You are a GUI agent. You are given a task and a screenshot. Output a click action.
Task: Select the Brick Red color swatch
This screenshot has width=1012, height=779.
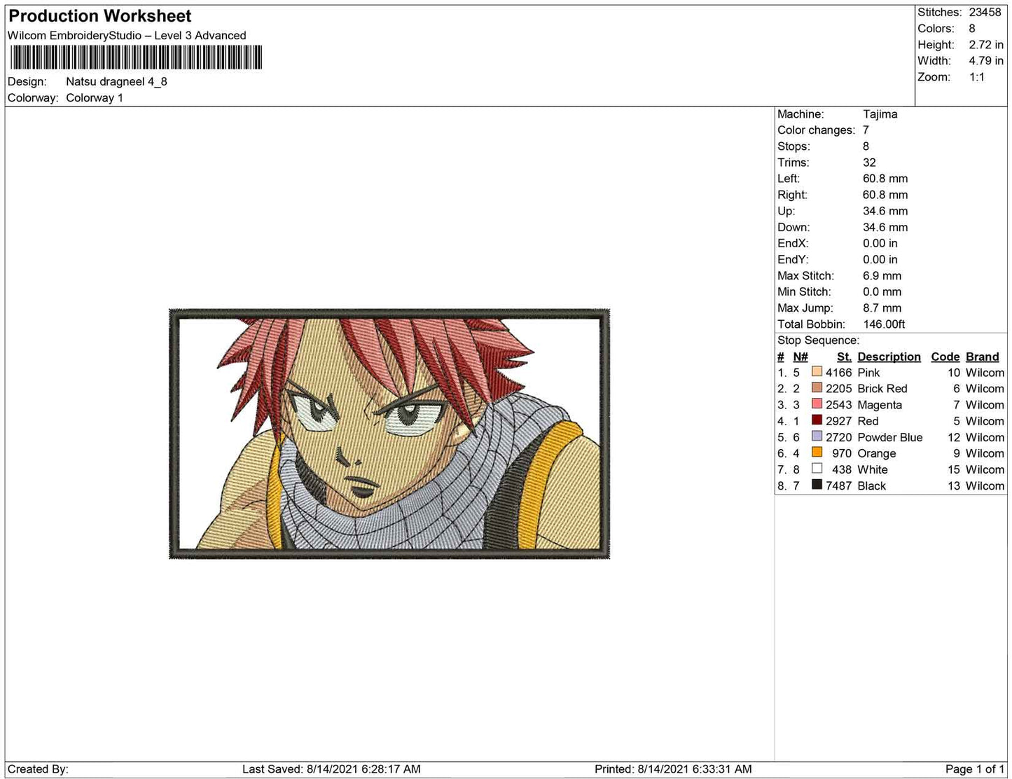(x=817, y=388)
